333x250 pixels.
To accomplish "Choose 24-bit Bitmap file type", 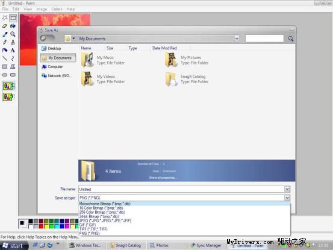I will [x=184, y=216].
